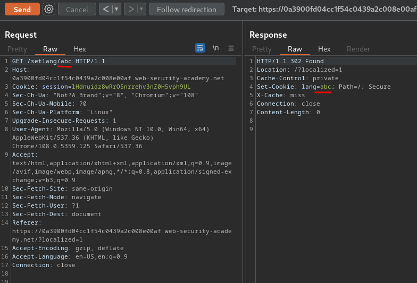Click the Cache-Control: private response header
The height and width of the screenshot is (283, 417).
tap(298, 79)
